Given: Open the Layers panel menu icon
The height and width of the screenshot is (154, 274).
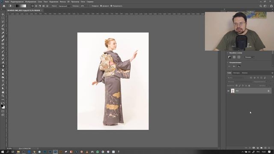Looking at the screenshot, I should pyautogui.click(x=272, y=73).
